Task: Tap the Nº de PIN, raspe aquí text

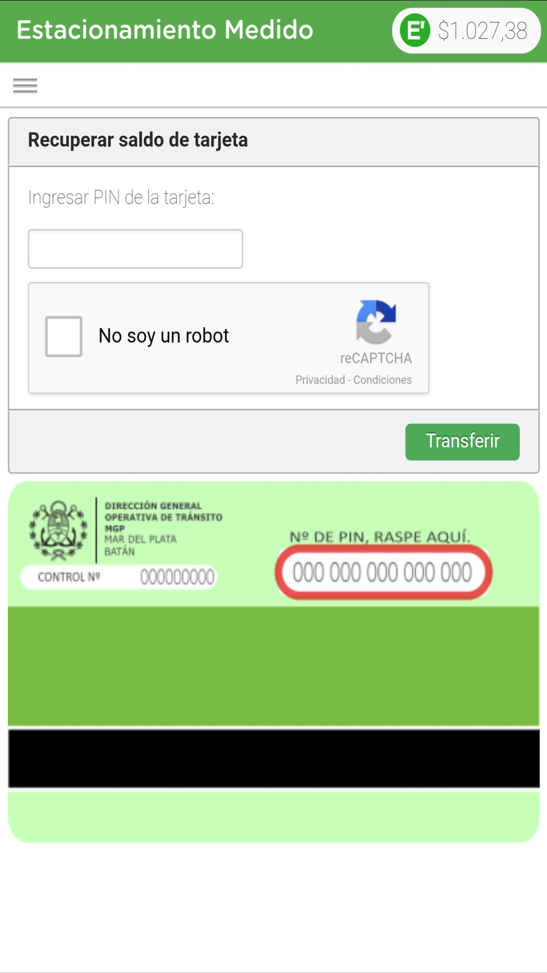Action: pyautogui.click(x=380, y=537)
